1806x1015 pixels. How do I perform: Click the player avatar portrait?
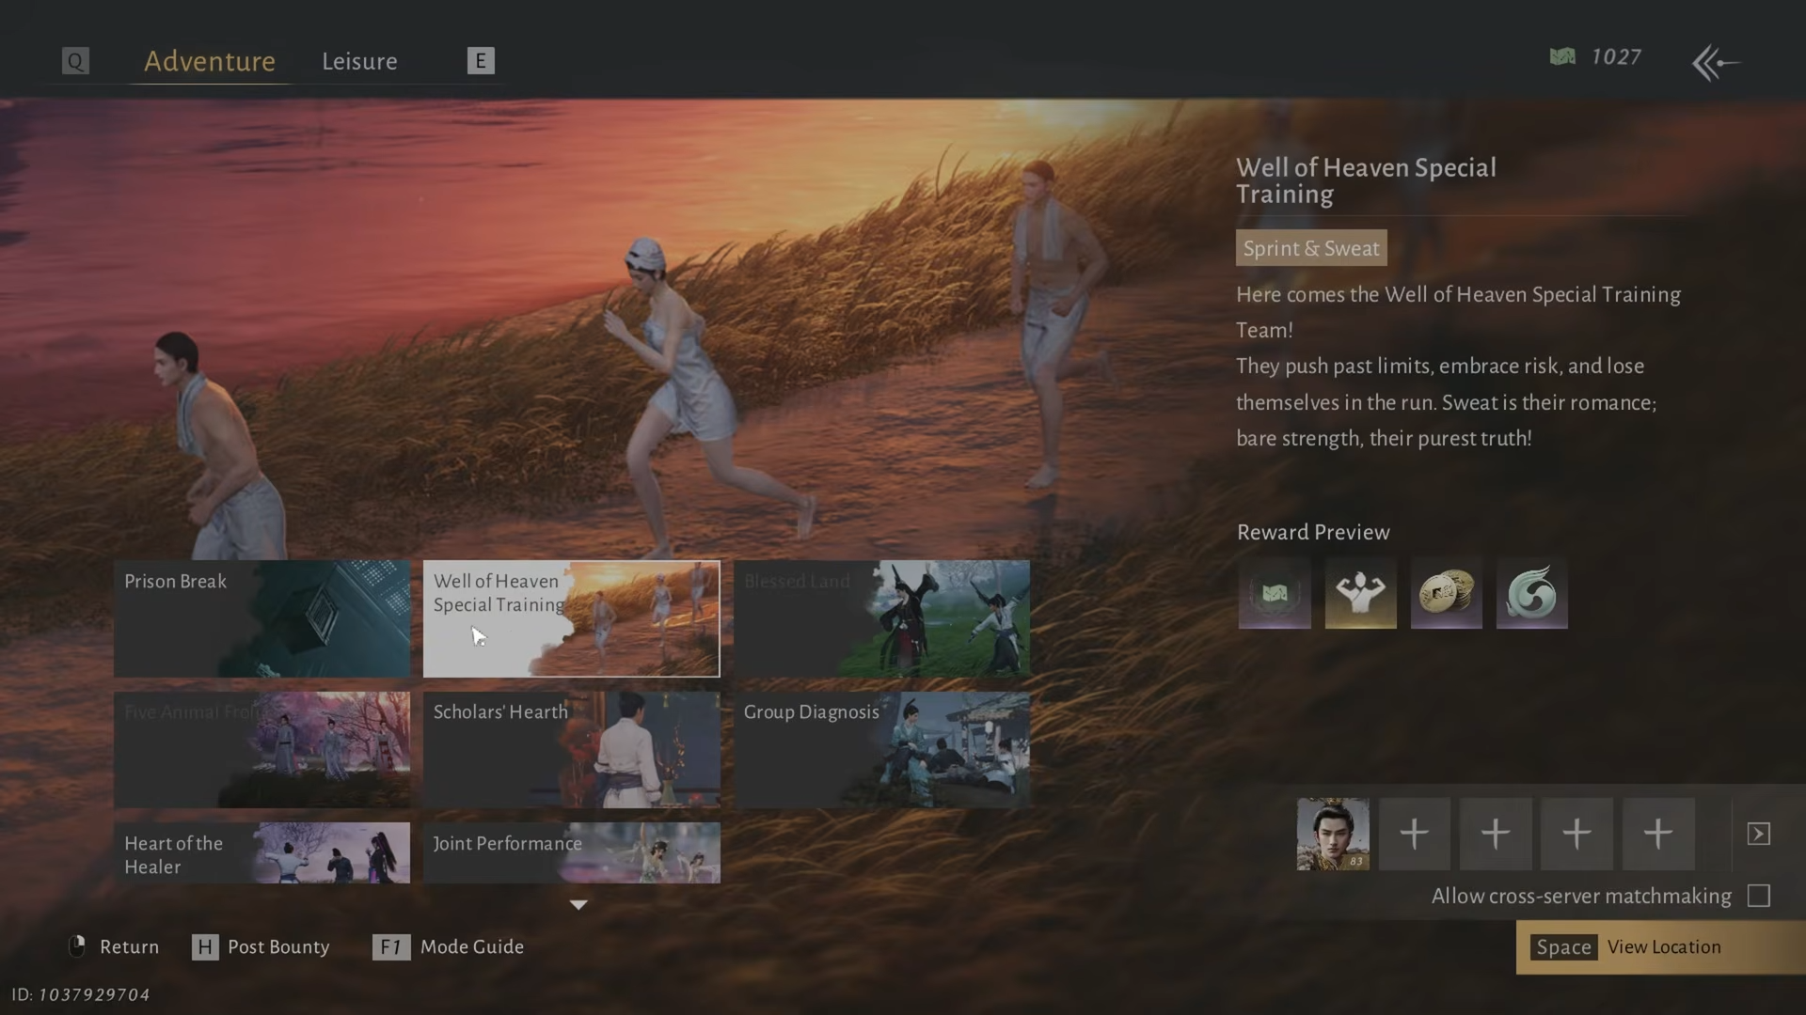1333,834
